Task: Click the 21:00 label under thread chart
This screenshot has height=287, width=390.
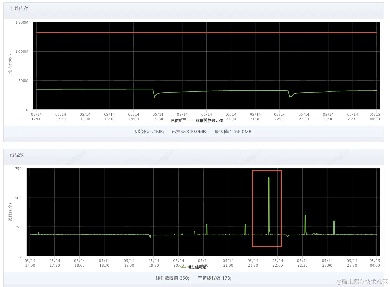Action: 228,263
